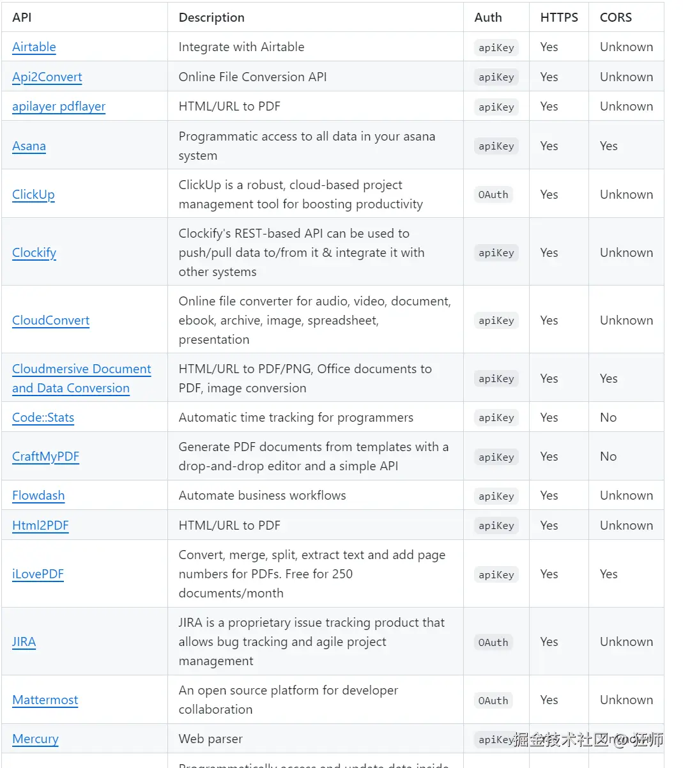Open the Airtable API link
683x768 pixels.
coord(34,47)
